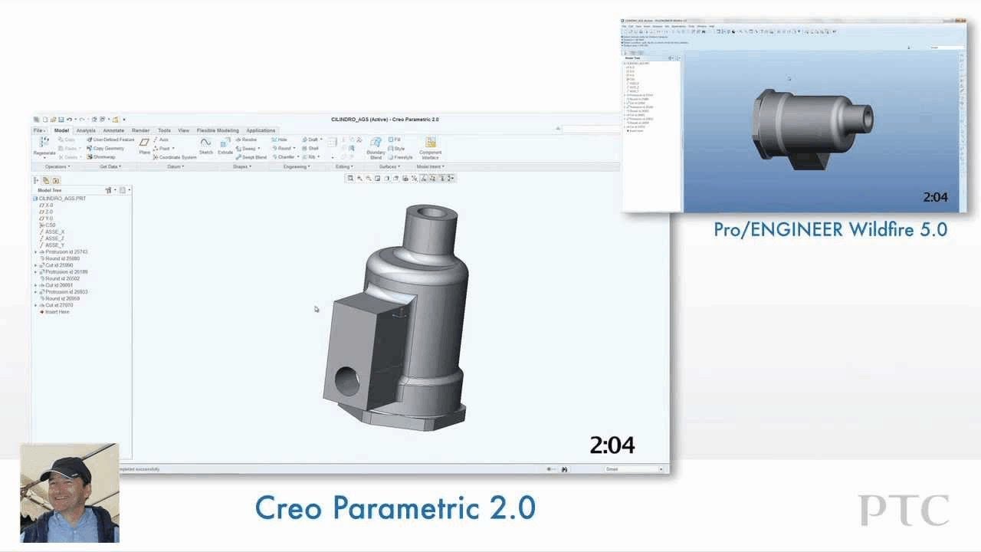The width and height of the screenshot is (981, 552).
Task: Click the Undo icon in quick access toolbar
Action: [70, 120]
